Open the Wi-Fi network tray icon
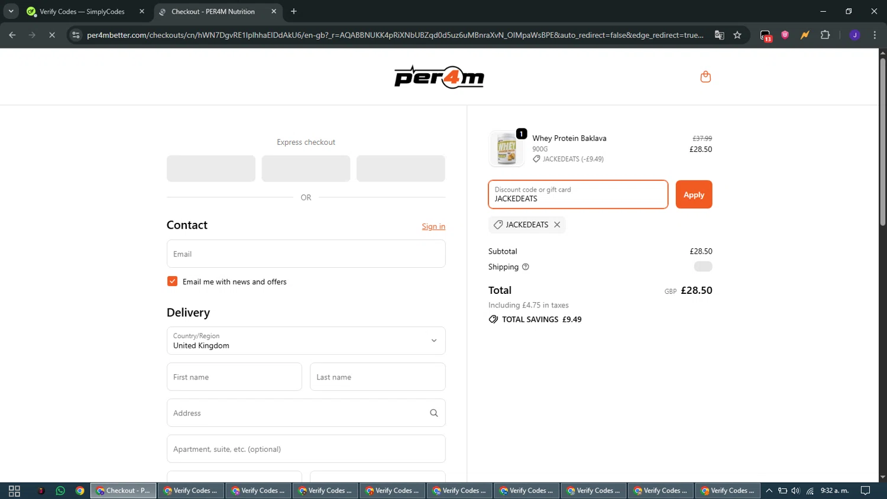 coord(810,491)
